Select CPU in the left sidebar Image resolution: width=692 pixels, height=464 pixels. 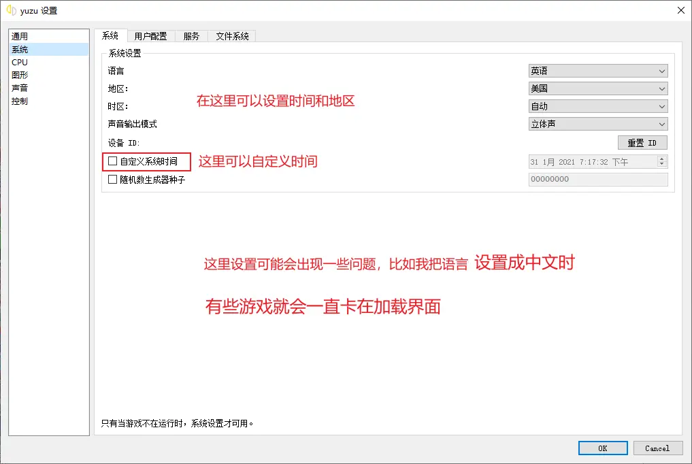coord(19,62)
